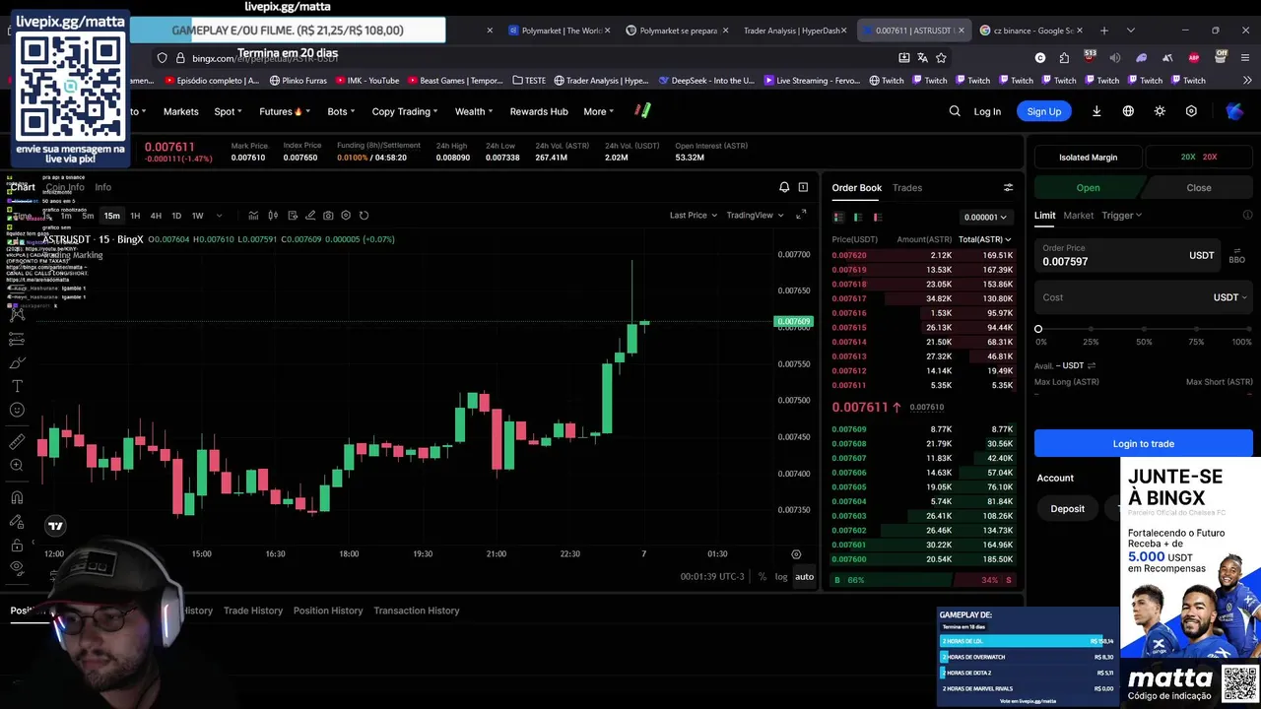Image resolution: width=1261 pixels, height=709 pixels.
Task: Open order type info icon
Action: (x=1247, y=215)
